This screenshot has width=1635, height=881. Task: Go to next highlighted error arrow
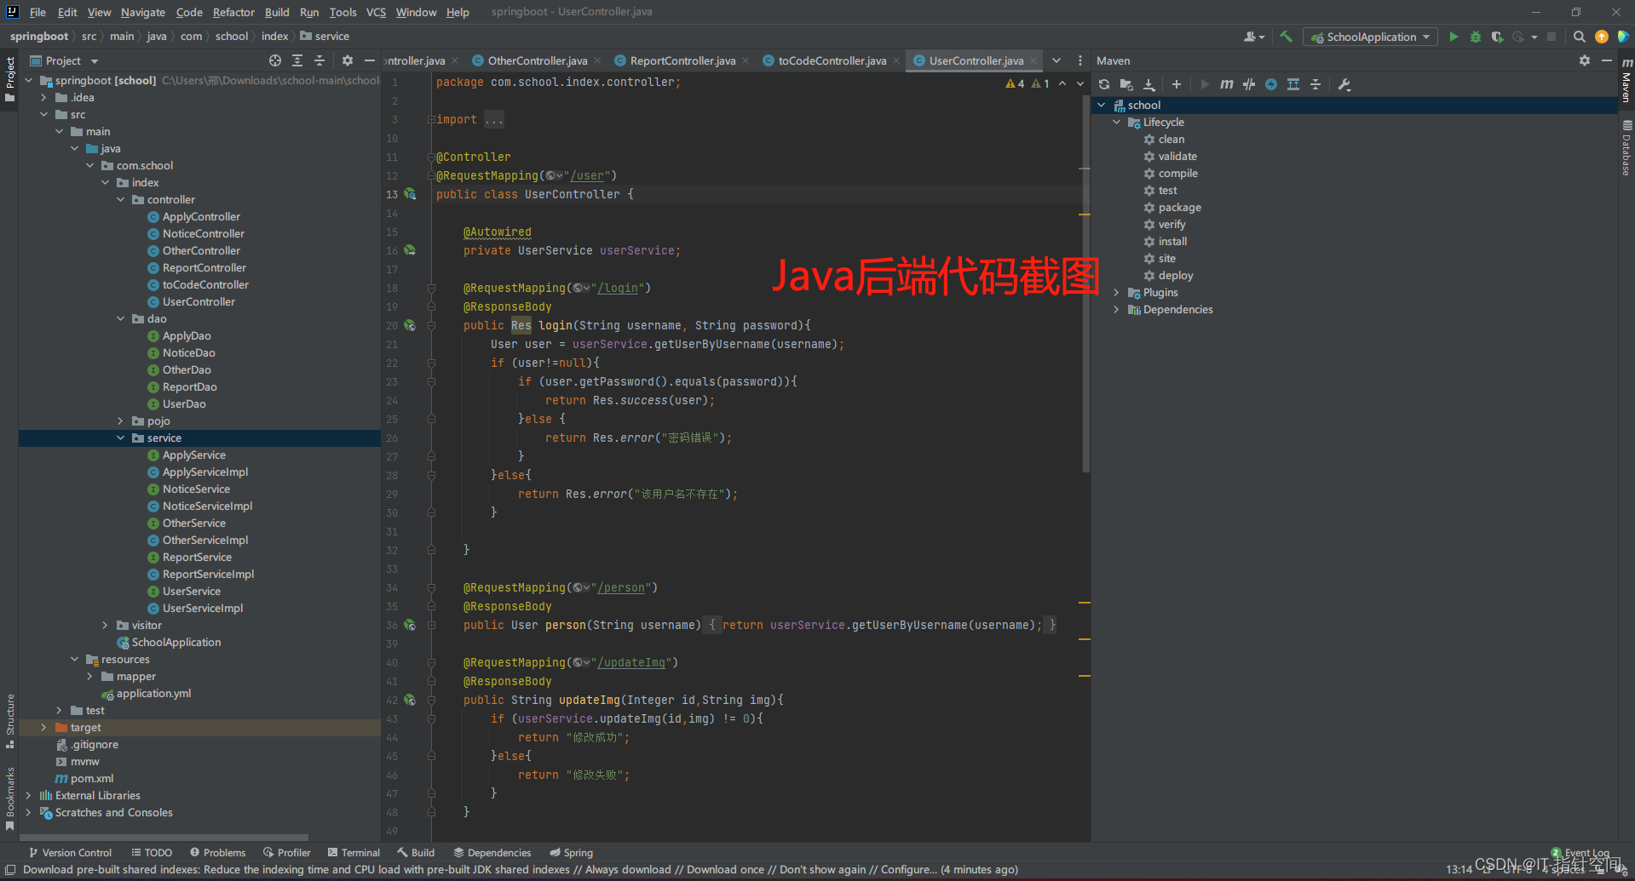(1080, 83)
